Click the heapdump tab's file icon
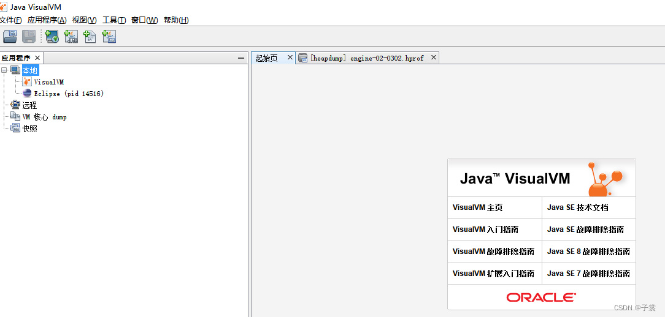Screen dimensions: 665x317 [302, 58]
